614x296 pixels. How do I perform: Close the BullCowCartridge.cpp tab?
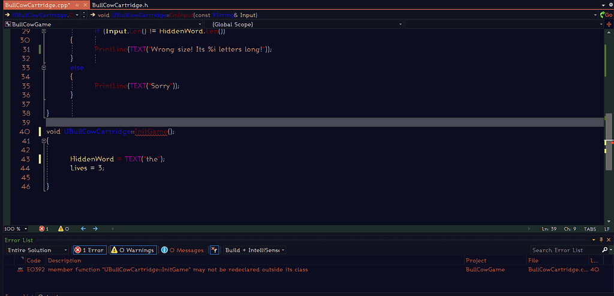pyautogui.click(x=85, y=5)
